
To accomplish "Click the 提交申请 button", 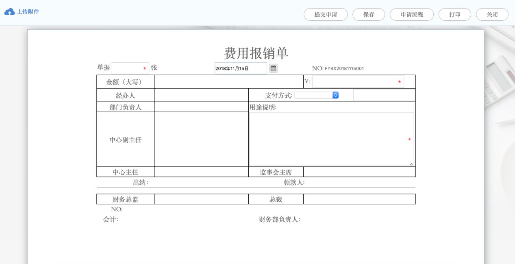I will [x=326, y=14].
